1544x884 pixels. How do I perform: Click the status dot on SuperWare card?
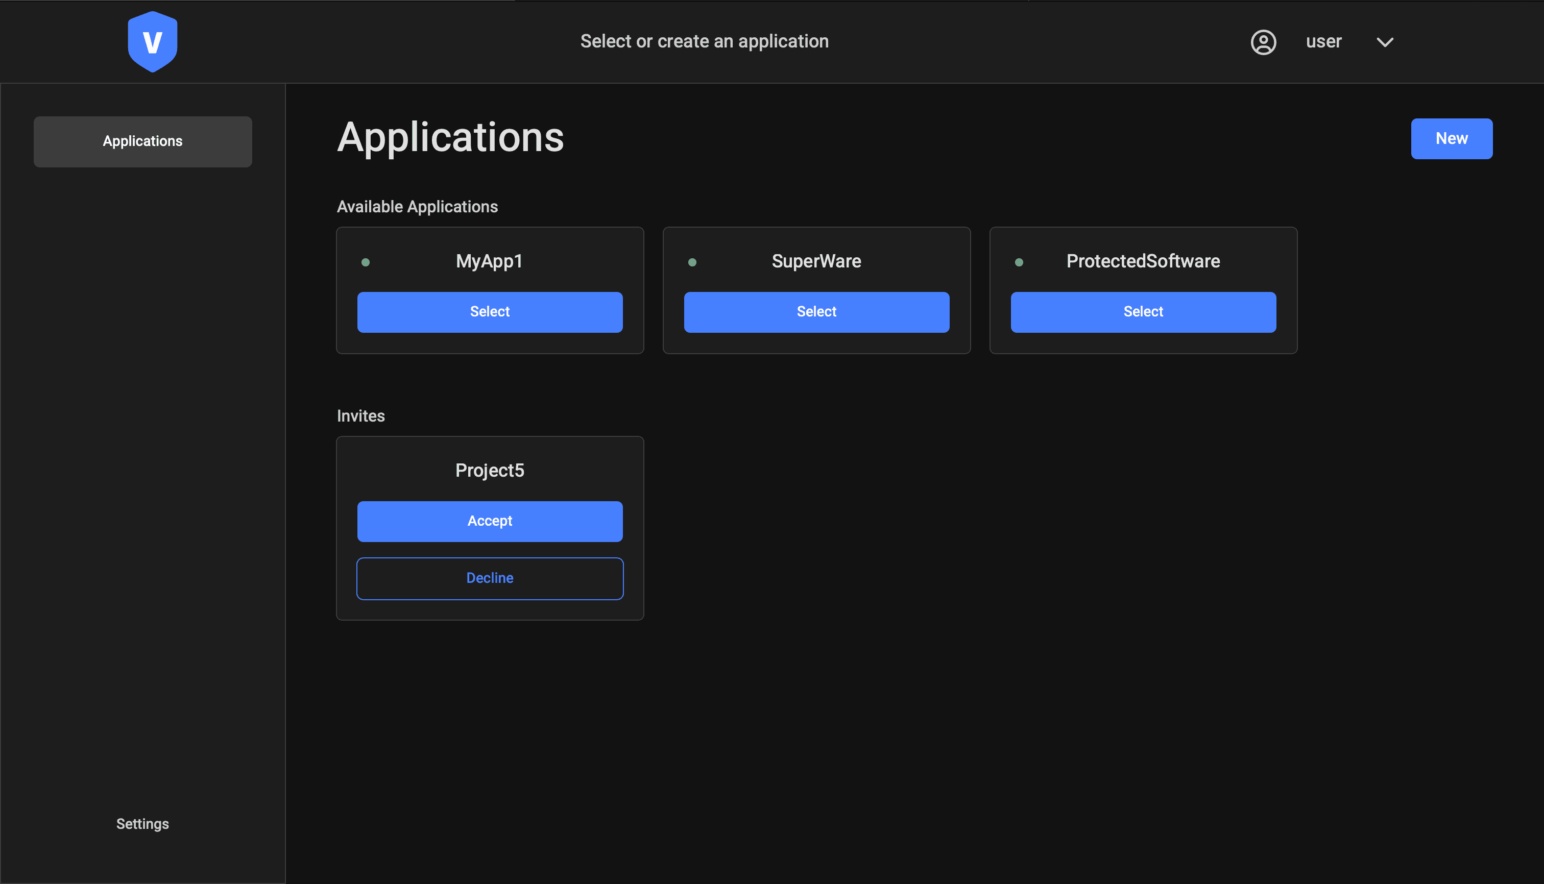[692, 262]
